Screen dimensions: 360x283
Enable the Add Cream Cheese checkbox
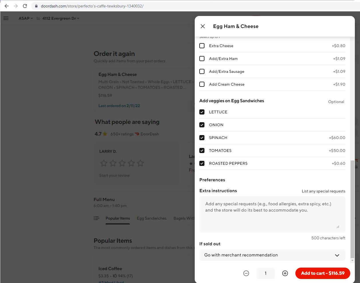(x=202, y=84)
